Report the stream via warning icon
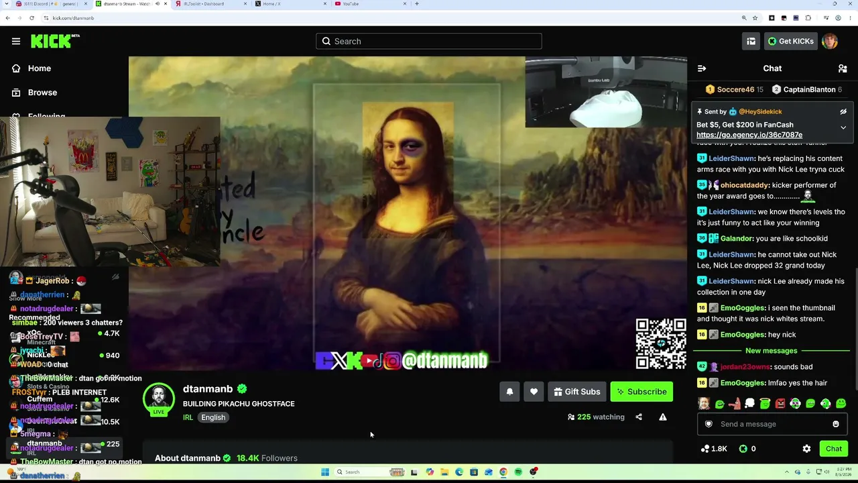Screen dimensions: 858x483 [663, 417]
